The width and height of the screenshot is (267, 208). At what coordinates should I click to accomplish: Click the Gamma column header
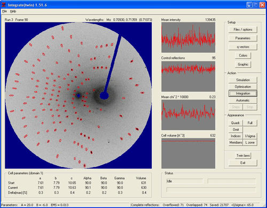click(x=119, y=178)
